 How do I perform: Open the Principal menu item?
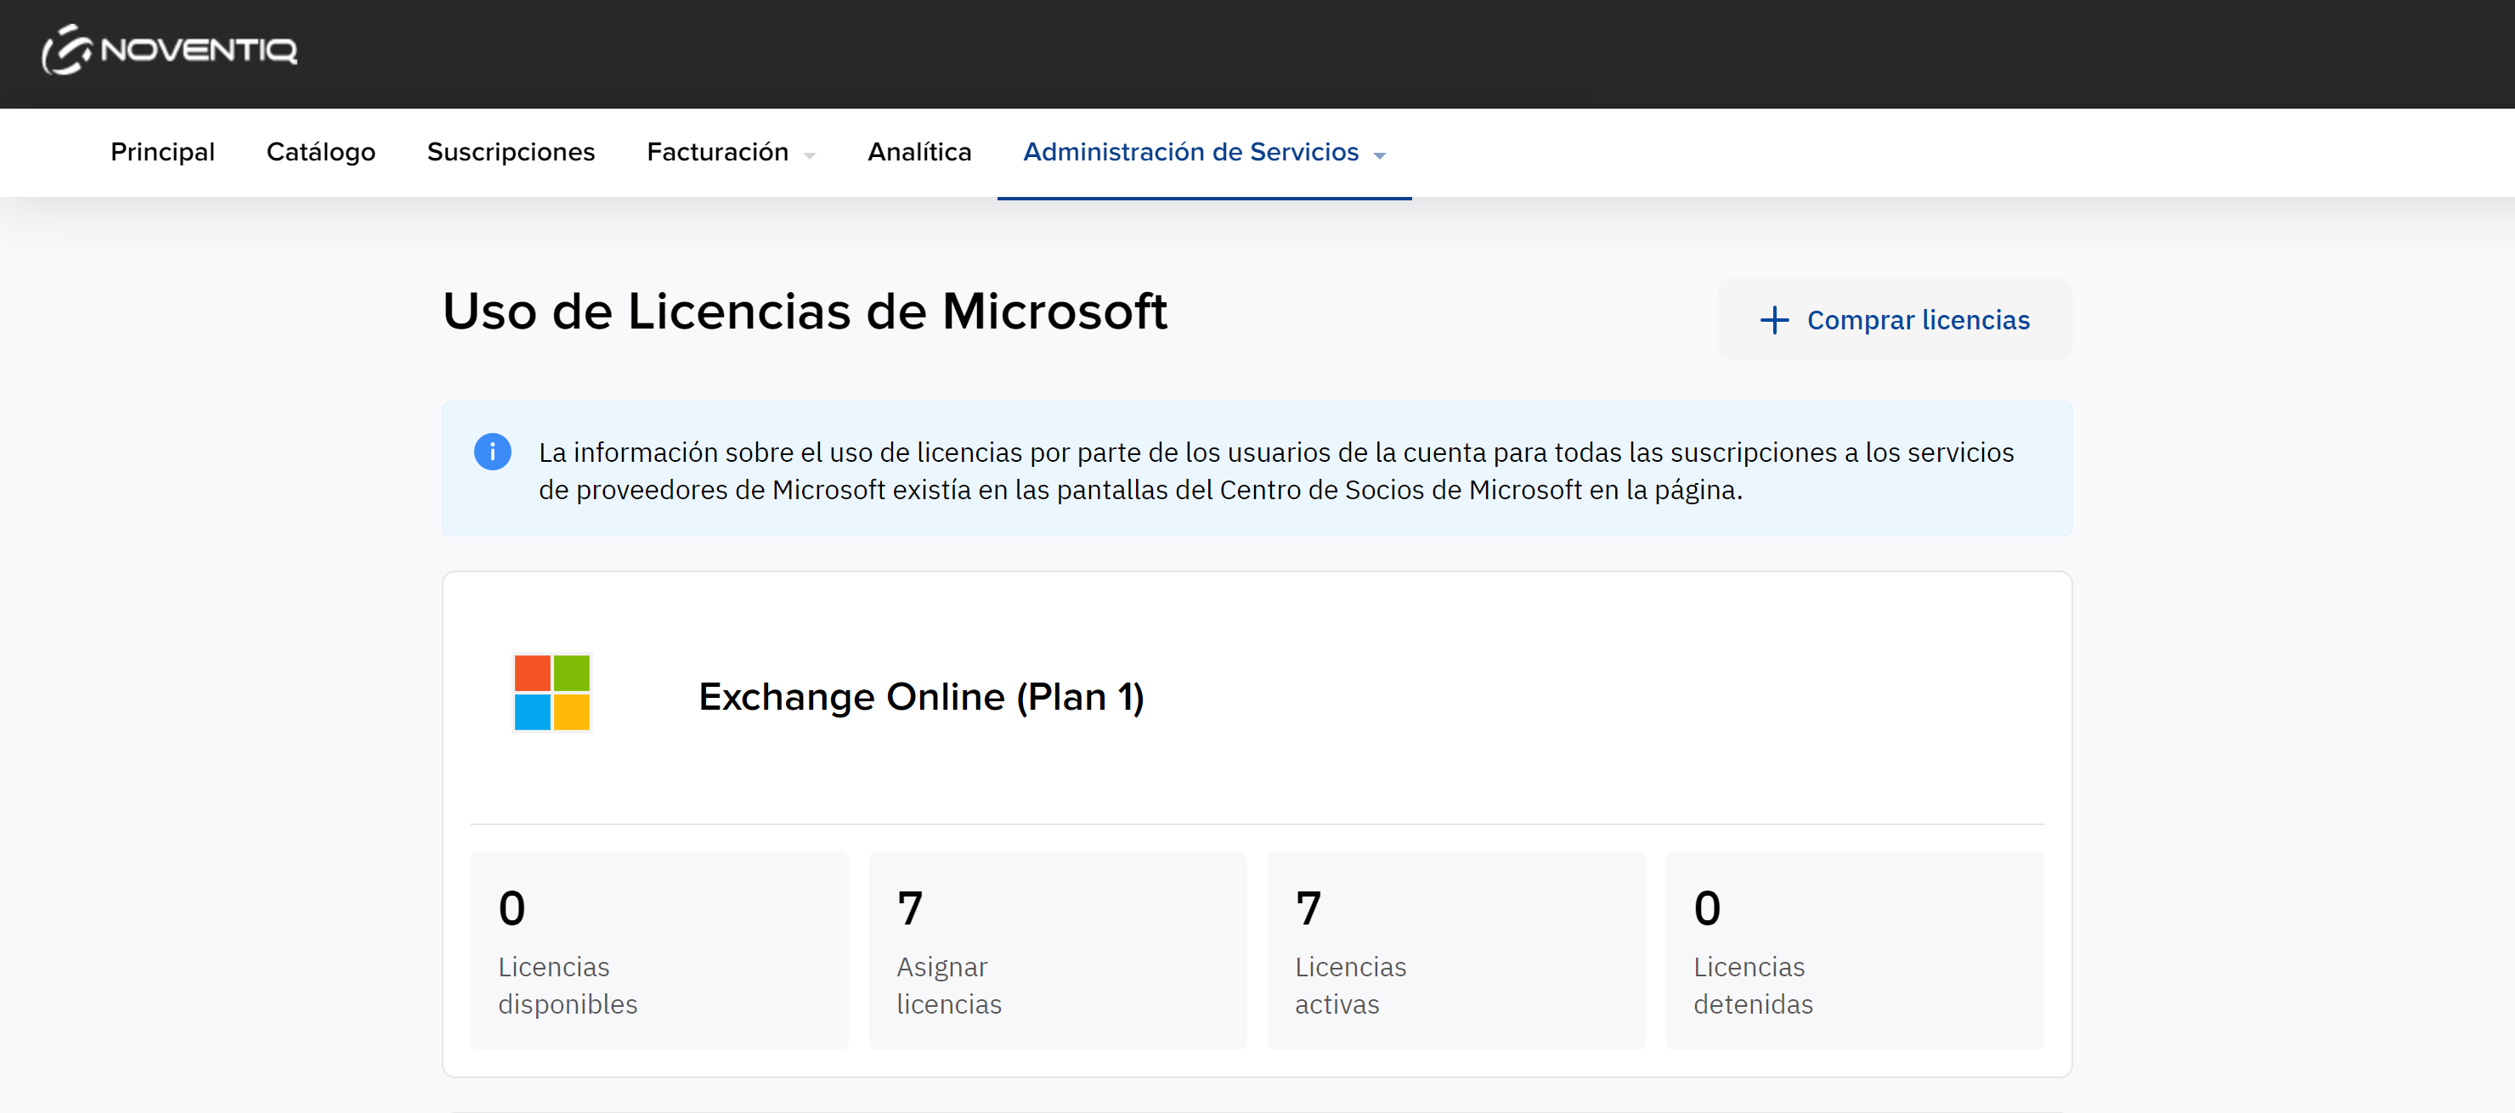pos(162,152)
